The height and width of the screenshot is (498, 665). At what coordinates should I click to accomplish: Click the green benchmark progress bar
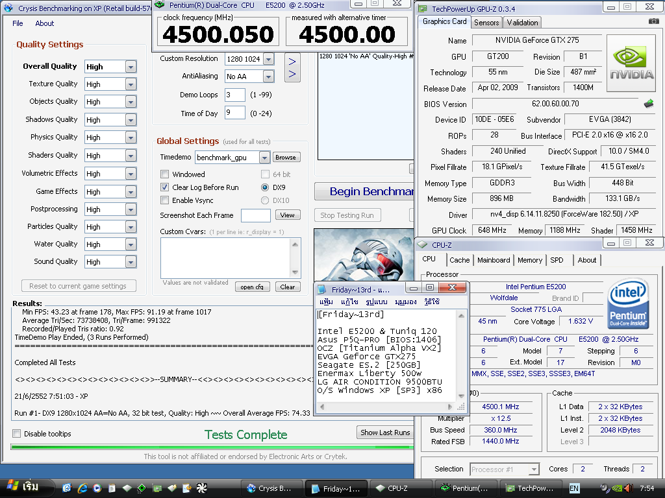tap(212, 446)
